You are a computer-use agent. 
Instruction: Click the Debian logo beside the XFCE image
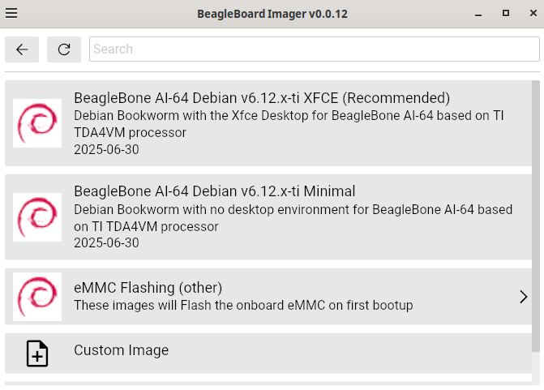[37, 123]
